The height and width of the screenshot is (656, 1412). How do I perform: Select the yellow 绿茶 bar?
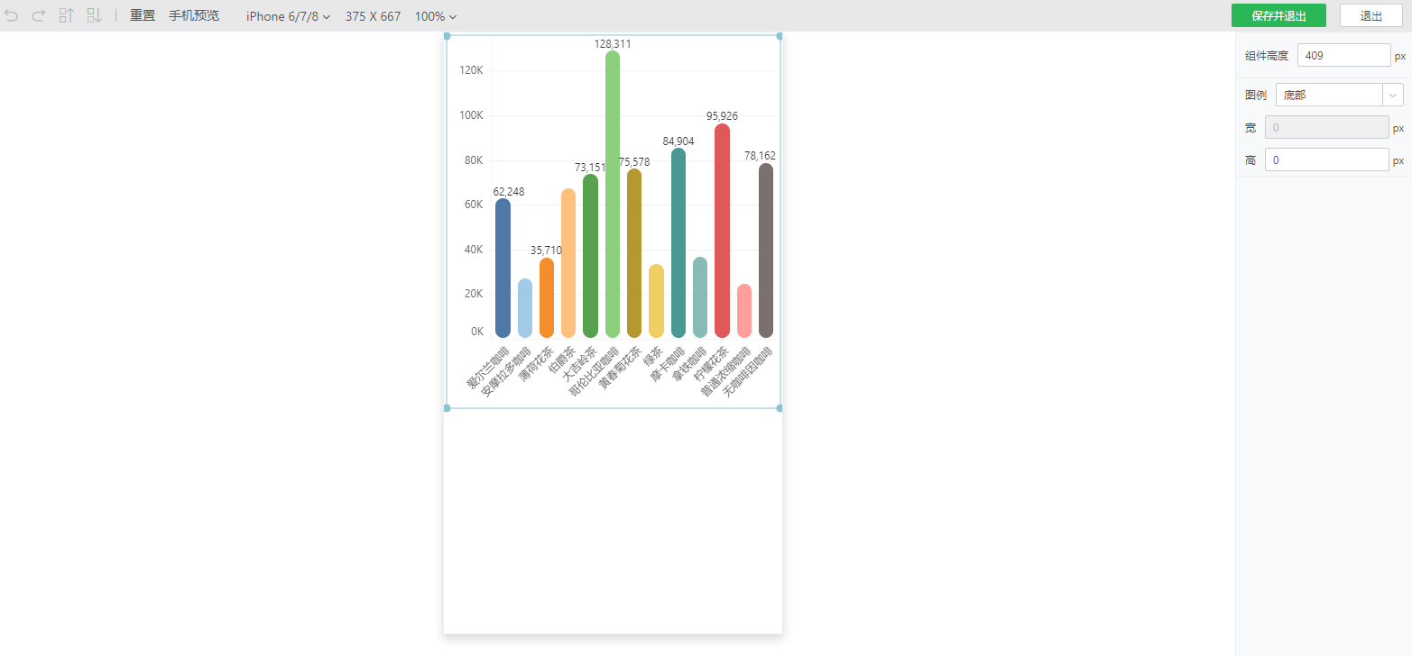(656, 301)
